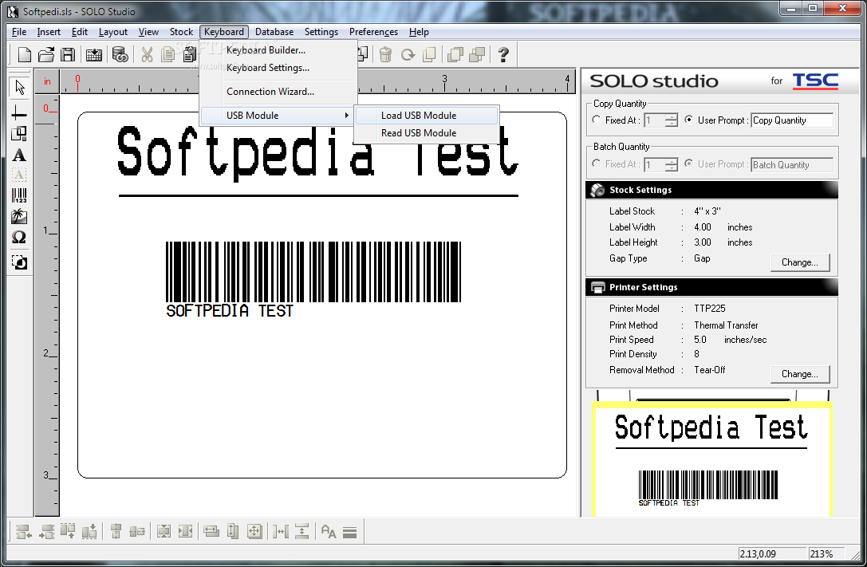Select the box shape tool
The image size is (867, 567).
click(19, 133)
